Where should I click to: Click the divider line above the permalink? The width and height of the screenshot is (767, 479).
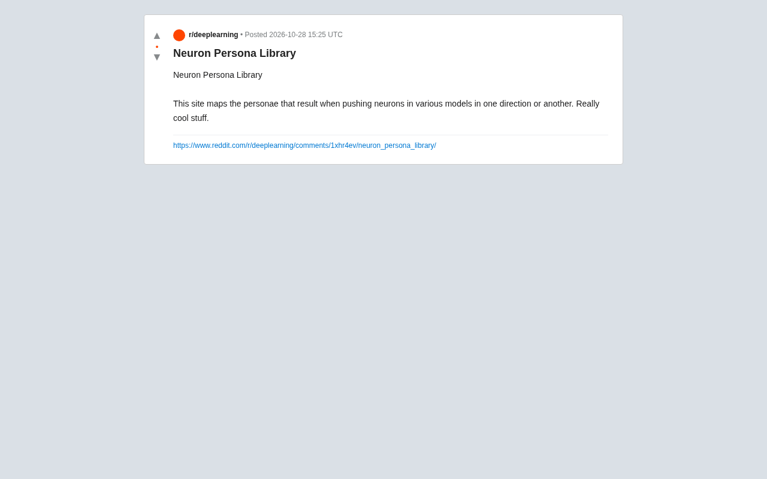(x=391, y=135)
